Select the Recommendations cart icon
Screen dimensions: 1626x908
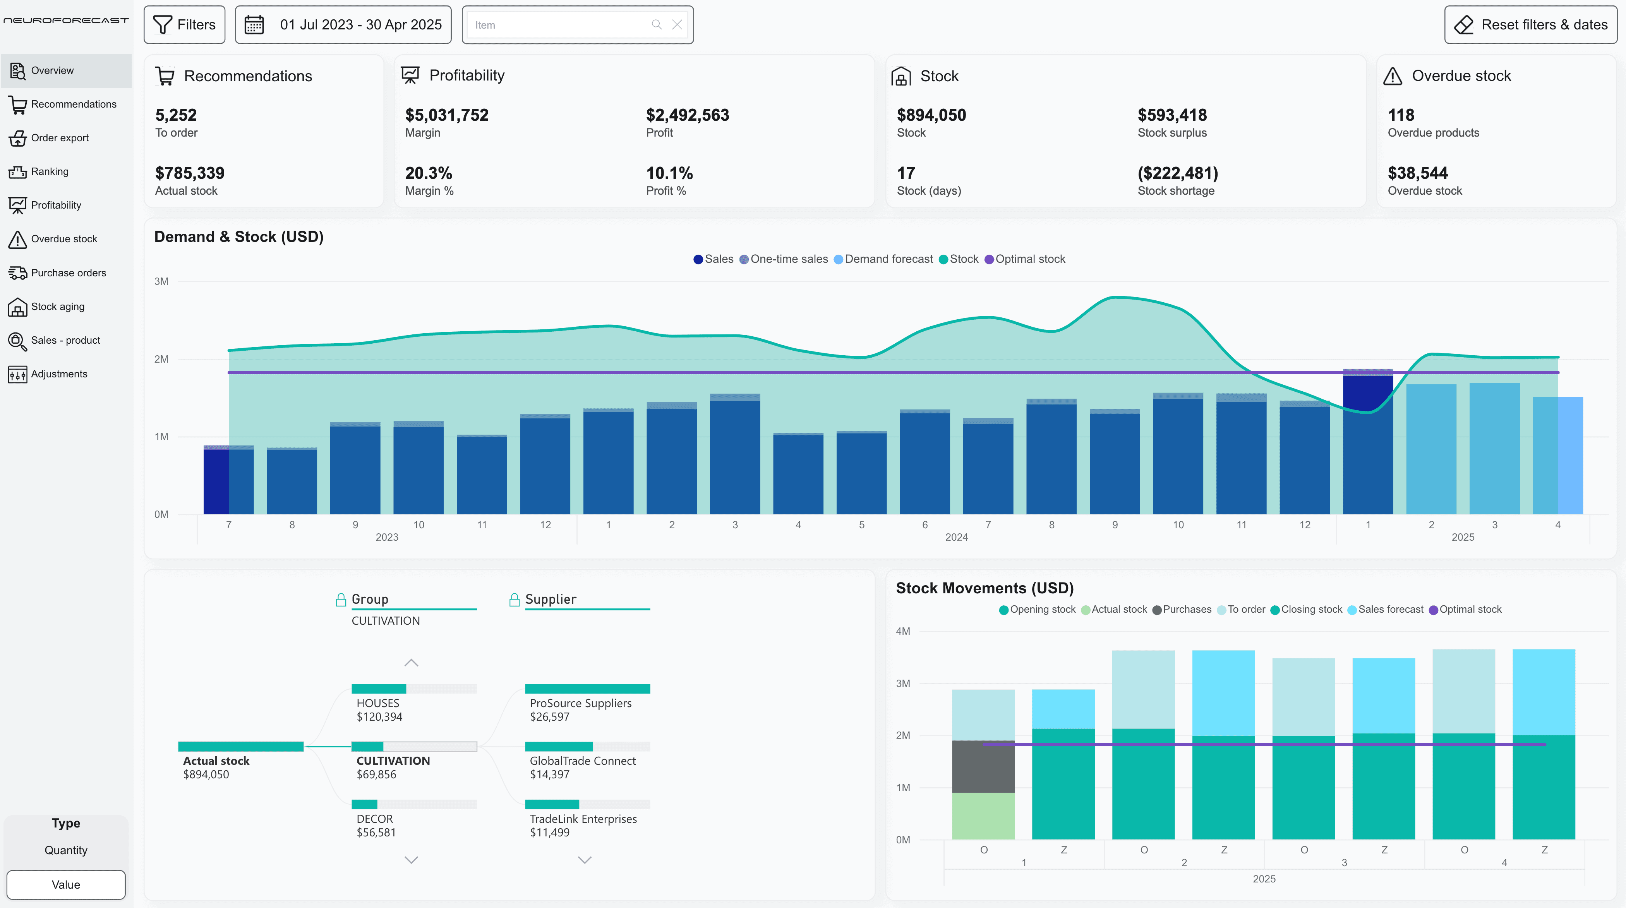17,104
